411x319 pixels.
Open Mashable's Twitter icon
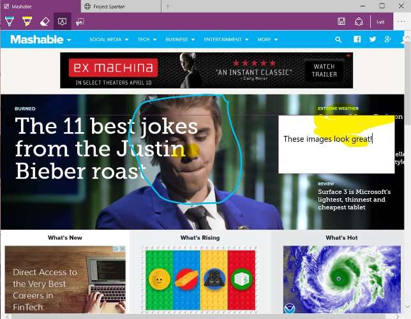[373, 40]
